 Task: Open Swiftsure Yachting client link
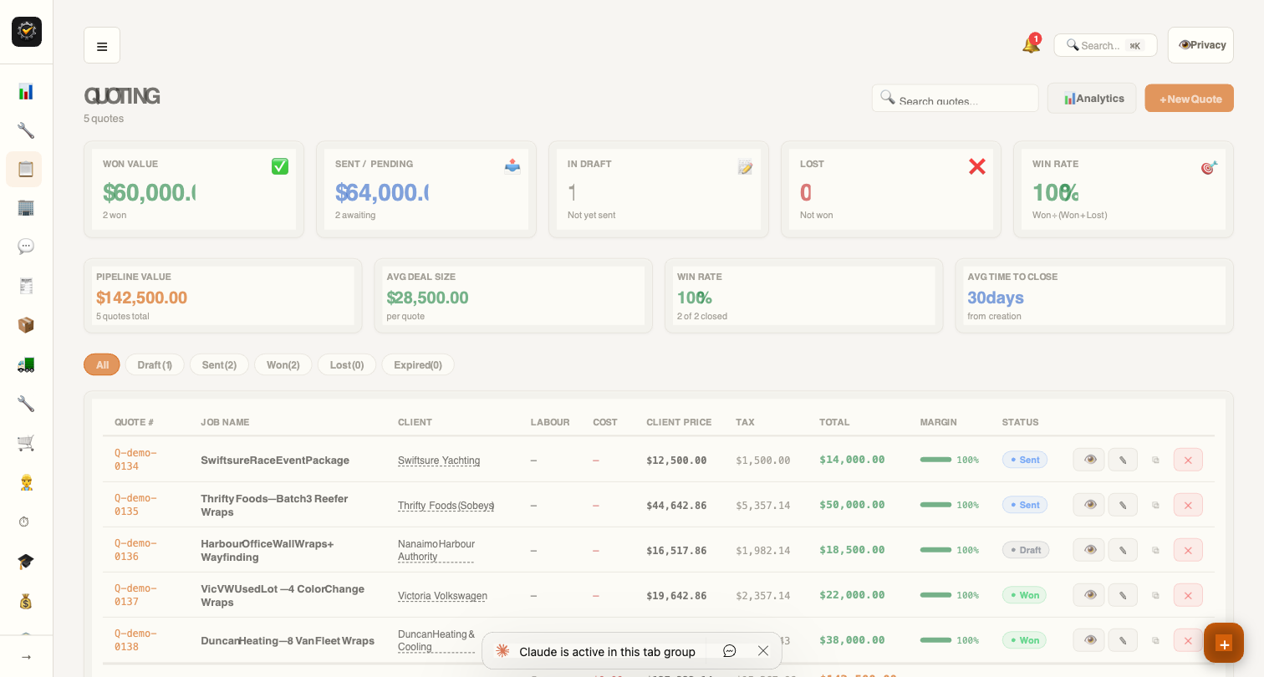tap(439, 461)
